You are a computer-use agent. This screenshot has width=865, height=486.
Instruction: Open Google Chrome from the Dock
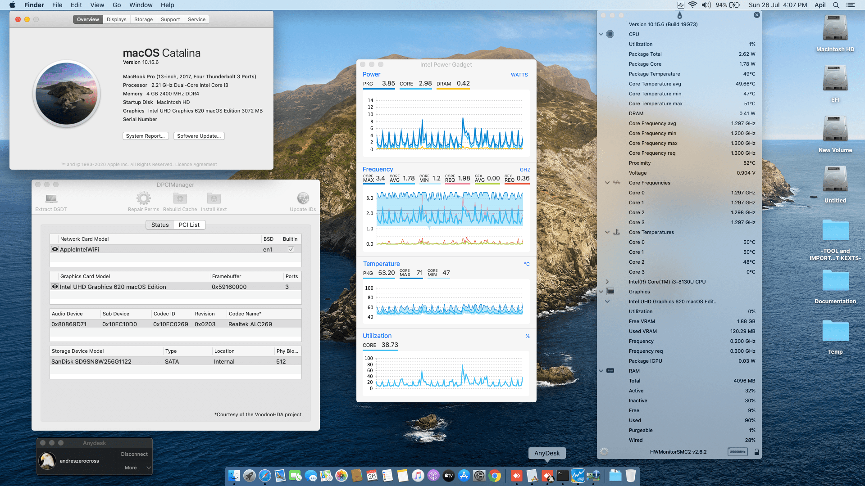[x=495, y=475]
